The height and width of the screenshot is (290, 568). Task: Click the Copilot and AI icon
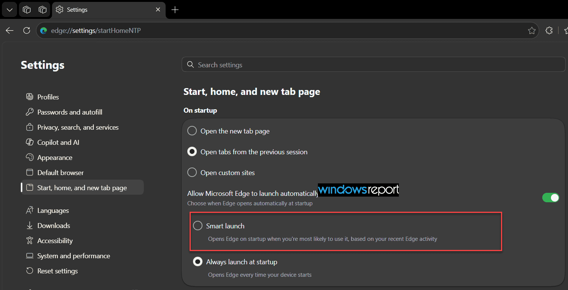click(x=30, y=142)
